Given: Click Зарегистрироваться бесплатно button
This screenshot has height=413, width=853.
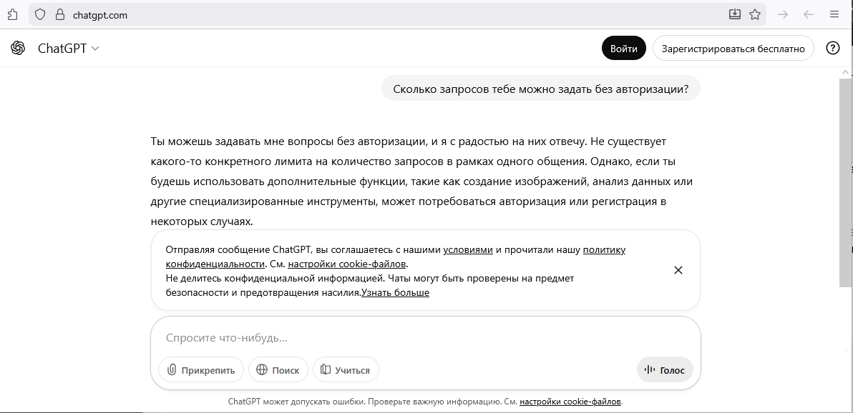Looking at the screenshot, I should (733, 49).
